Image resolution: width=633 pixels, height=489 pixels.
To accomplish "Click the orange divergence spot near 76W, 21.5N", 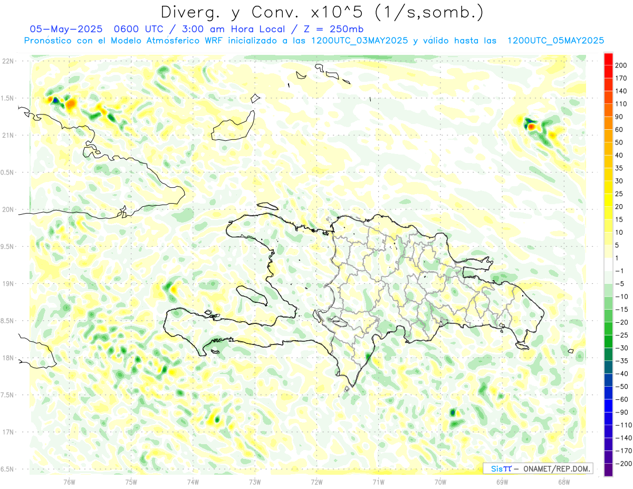I will click(x=70, y=102).
